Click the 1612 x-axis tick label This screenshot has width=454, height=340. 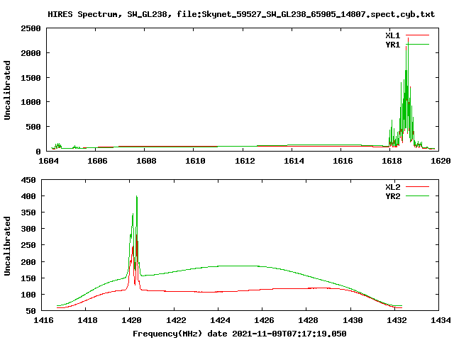click(245, 161)
